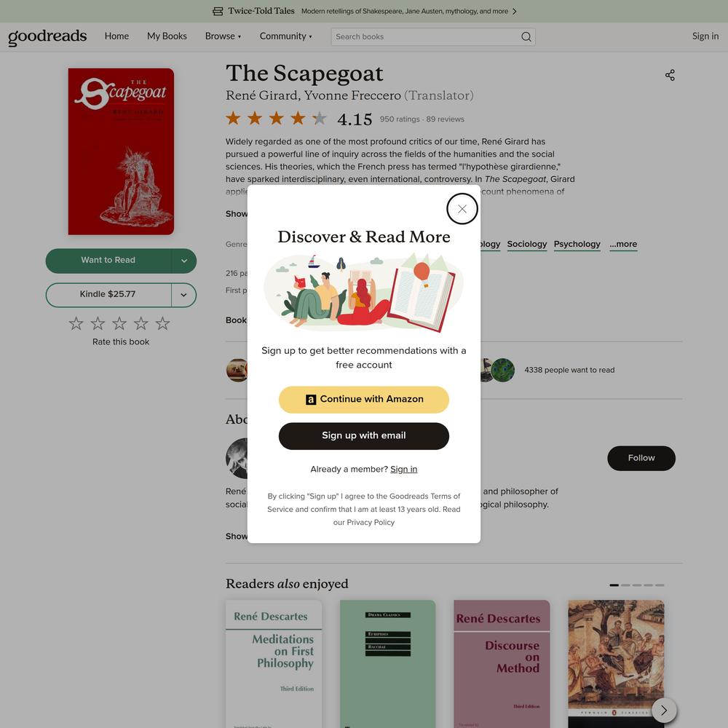Viewport: 728px width, 728px height.
Task: Click the Sign in link in the popup
Action: 403,470
